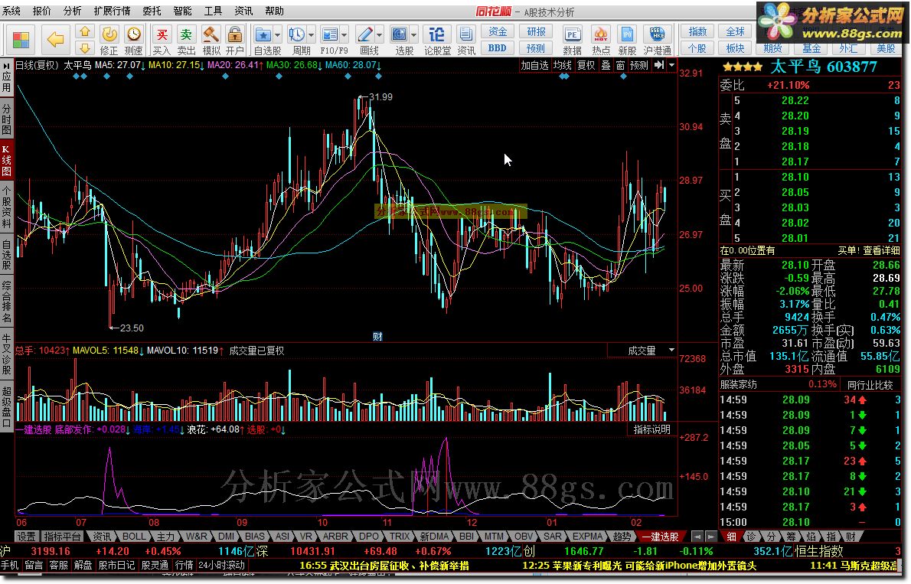911x584 pixels.
Task: Open the 自选股 star folder icon
Action: 263,35
